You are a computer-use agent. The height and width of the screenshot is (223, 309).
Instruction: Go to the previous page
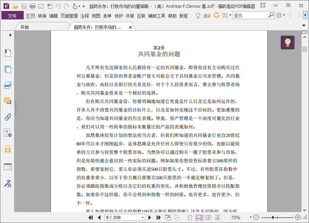(99, 217)
